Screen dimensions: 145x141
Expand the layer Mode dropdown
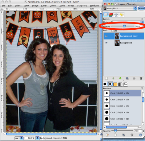[x=128, y=22]
